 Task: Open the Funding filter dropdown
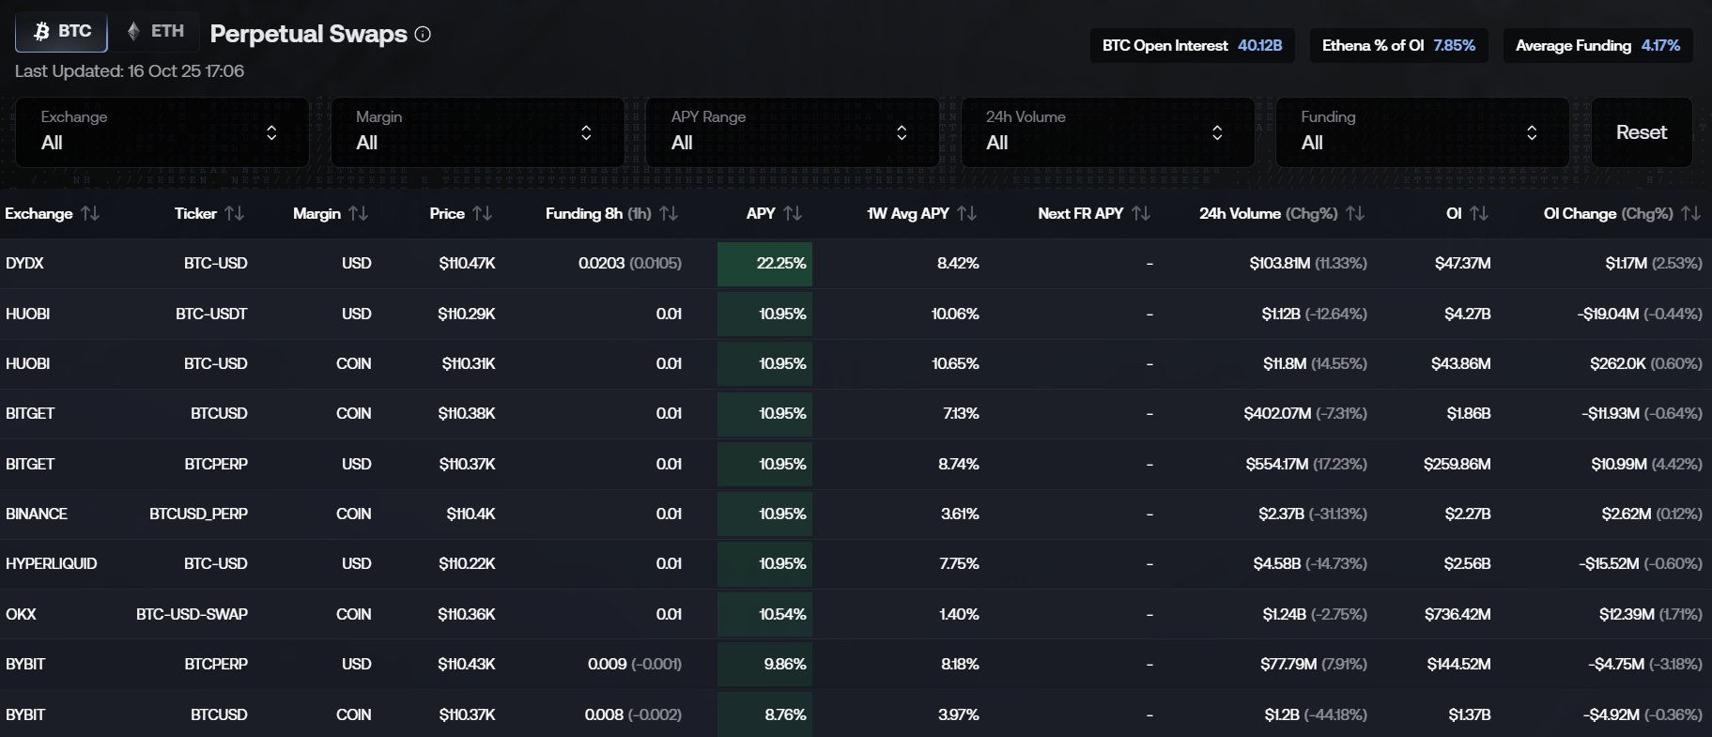[x=1422, y=132]
